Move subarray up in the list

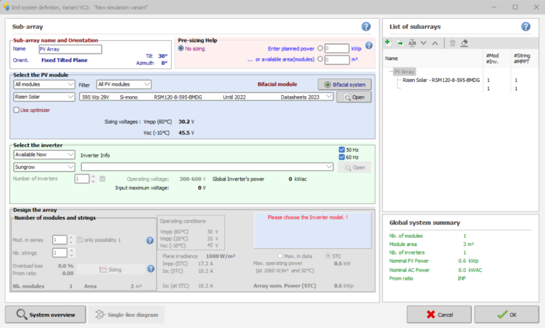click(434, 43)
